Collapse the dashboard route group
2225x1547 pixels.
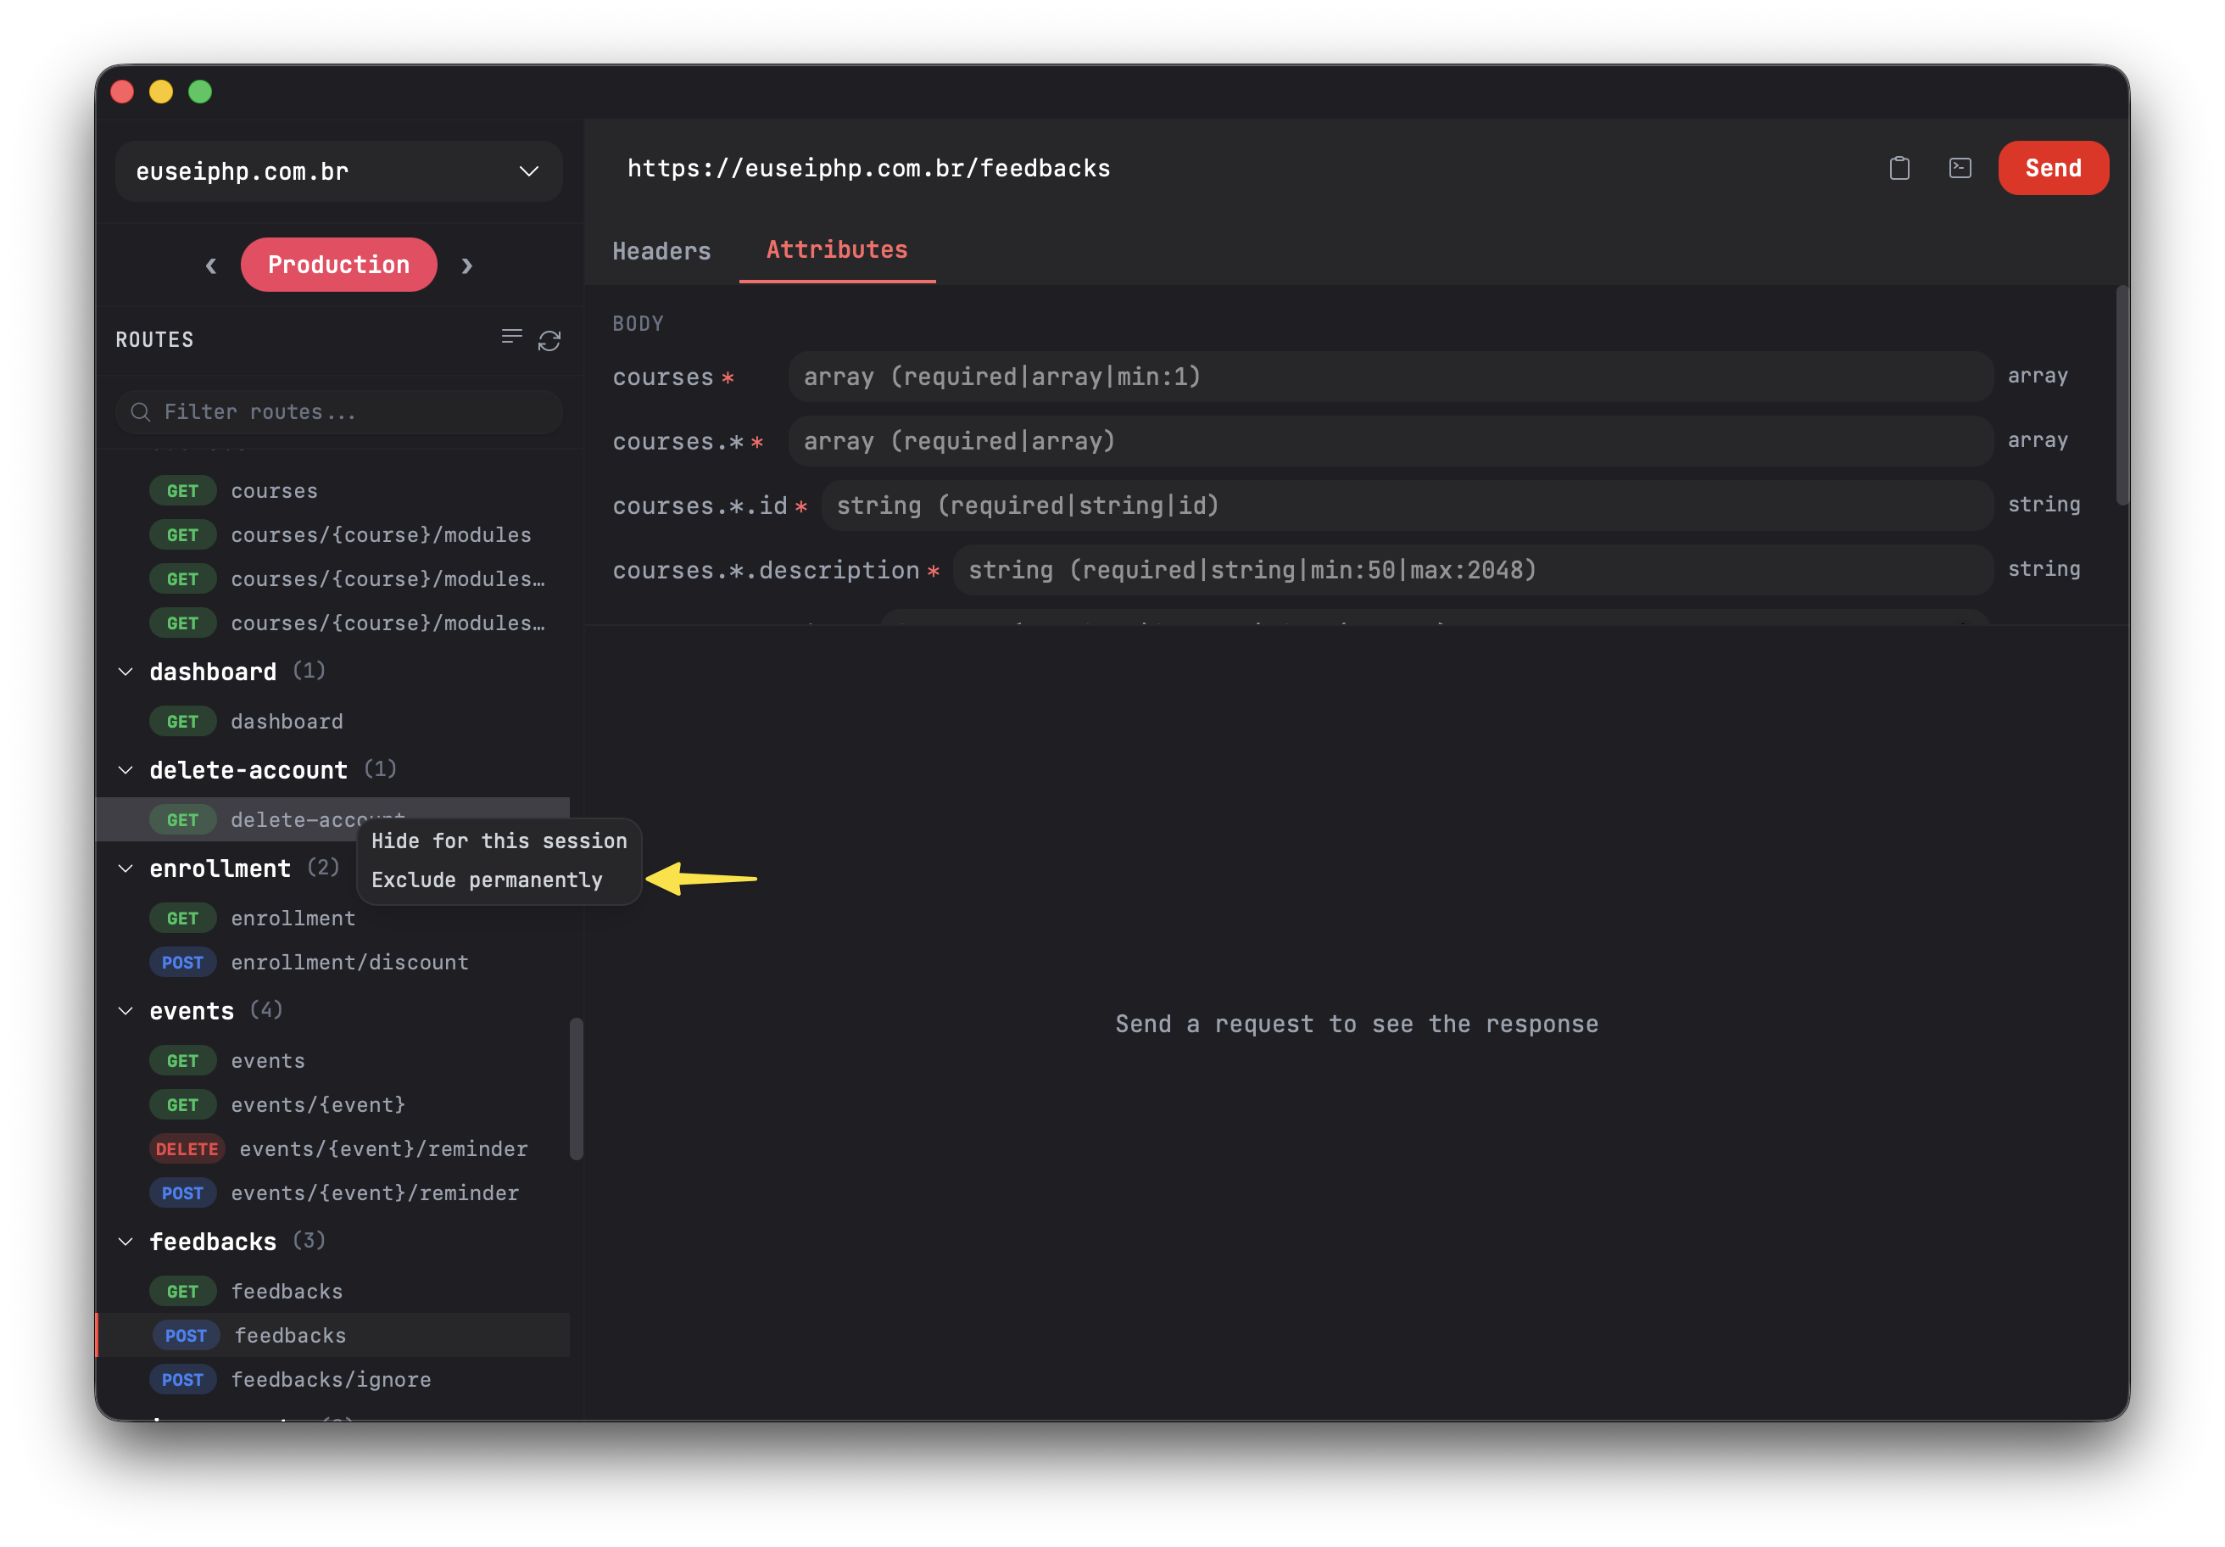126,672
